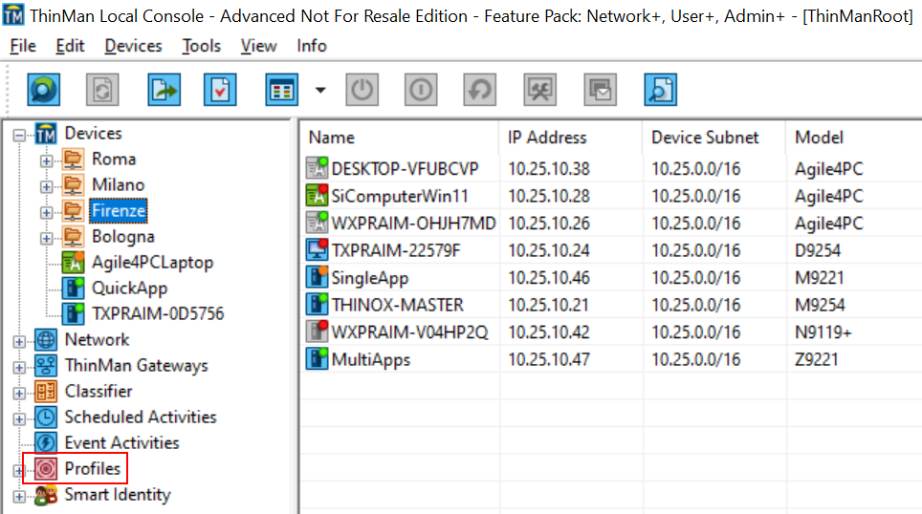Select the Smart Identity users icon
This screenshot has height=514, width=922.
[x=46, y=495]
